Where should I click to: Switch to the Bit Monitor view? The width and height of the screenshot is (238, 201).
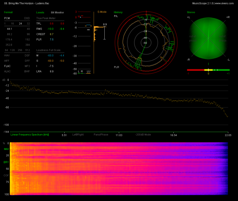(58, 13)
